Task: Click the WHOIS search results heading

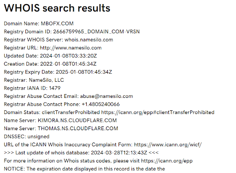Action: pyautogui.click(x=57, y=8)
